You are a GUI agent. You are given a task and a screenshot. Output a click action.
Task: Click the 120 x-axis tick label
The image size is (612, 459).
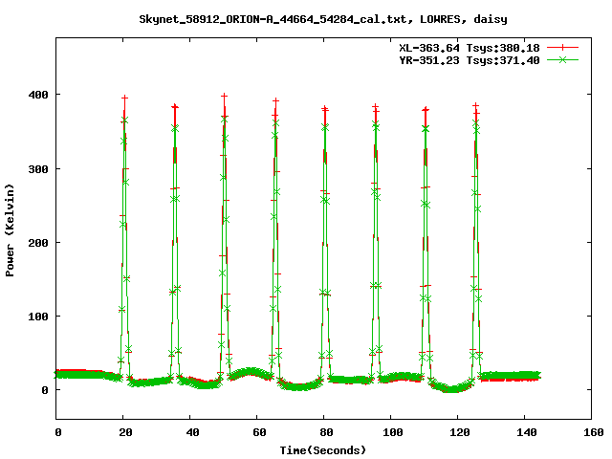coord(460,432)
